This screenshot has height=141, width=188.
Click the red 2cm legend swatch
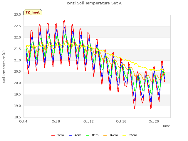53,136
